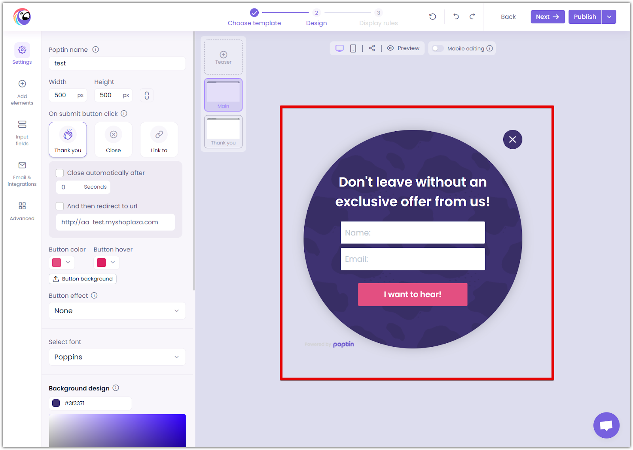Open the Button color swatch picker
This screenshot has width=633, height=450.
point(61,263)
